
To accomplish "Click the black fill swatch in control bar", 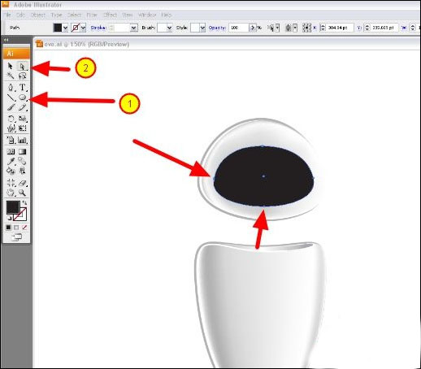I will click(58, 28).
